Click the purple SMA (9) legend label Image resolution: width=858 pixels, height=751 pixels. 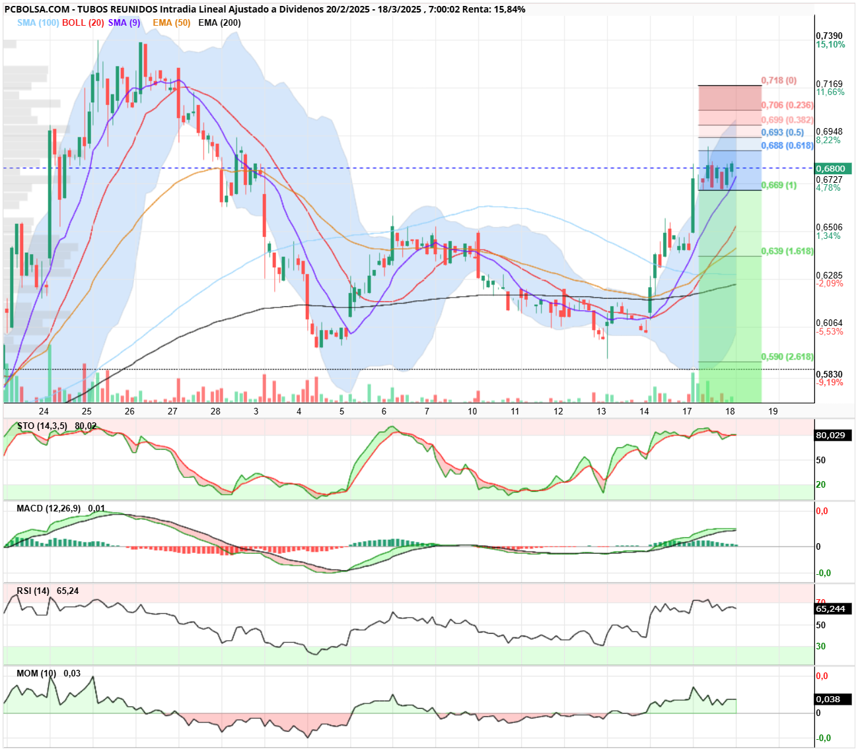[124, 22]
